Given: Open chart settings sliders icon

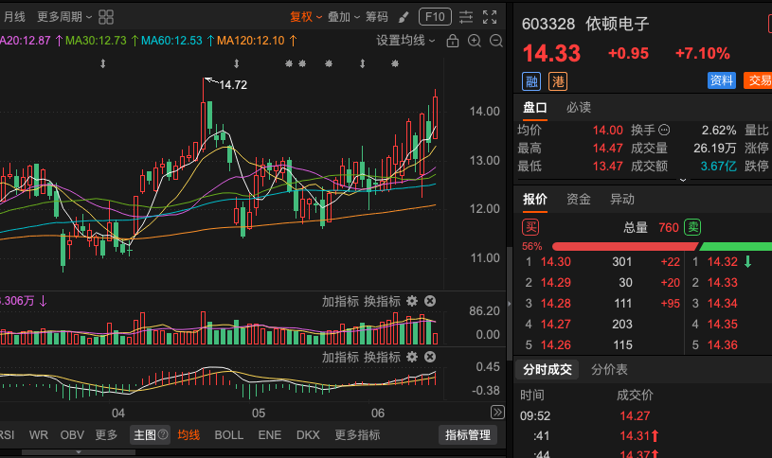Looking at the screenshot, I should tap(466, 17).
